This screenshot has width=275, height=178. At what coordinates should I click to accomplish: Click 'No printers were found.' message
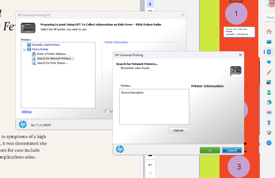135,68
